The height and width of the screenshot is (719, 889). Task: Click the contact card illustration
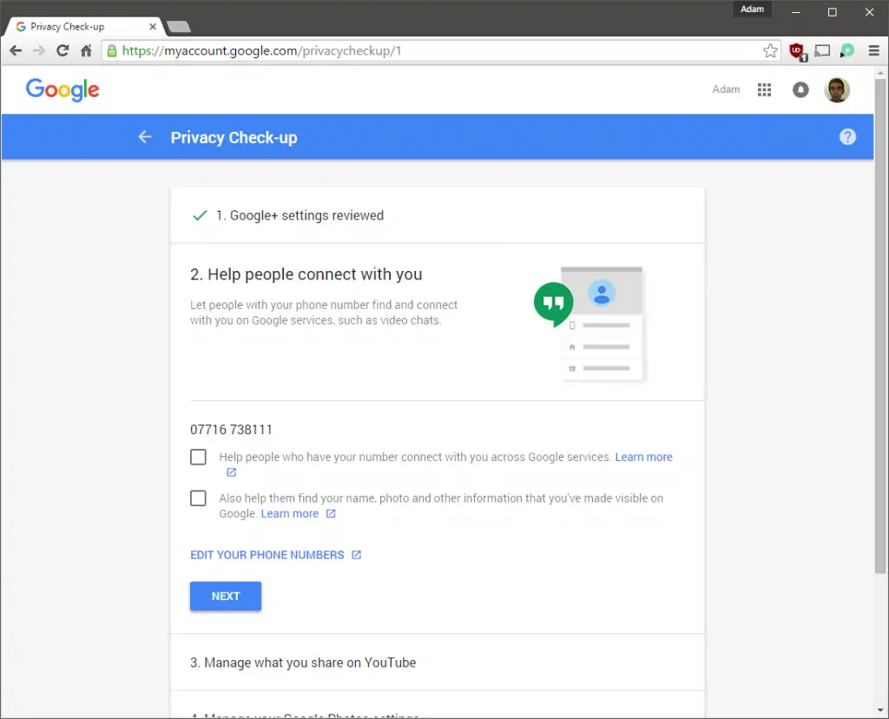tap(603, 325)
